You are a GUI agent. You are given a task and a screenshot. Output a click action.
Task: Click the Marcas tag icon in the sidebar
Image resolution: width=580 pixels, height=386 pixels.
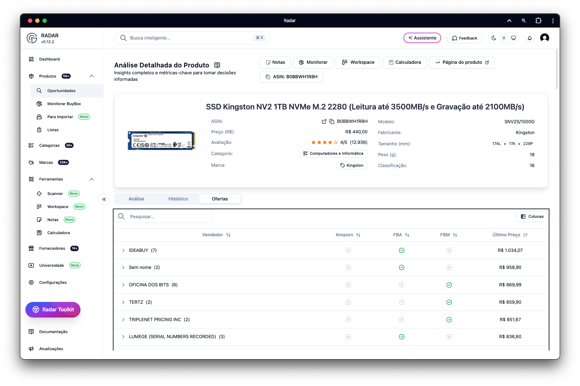31,162
